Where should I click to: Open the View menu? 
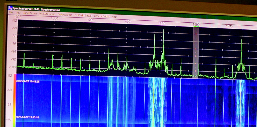point(18,13)
